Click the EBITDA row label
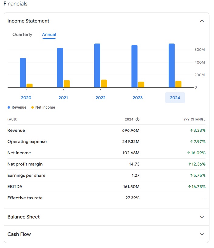 (15, 187)
